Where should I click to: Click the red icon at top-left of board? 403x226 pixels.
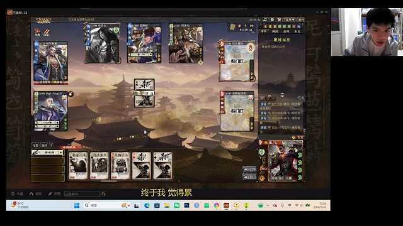[x=38, y=32]
